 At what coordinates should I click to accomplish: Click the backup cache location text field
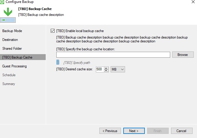pyautogui.click(x=113, y=55)
